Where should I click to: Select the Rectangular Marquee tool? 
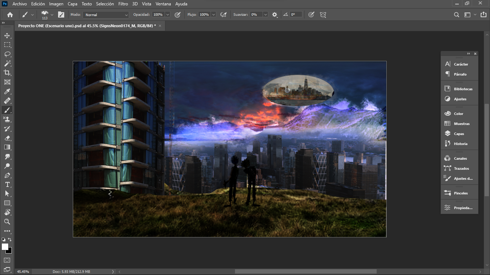tap(7, 45)
